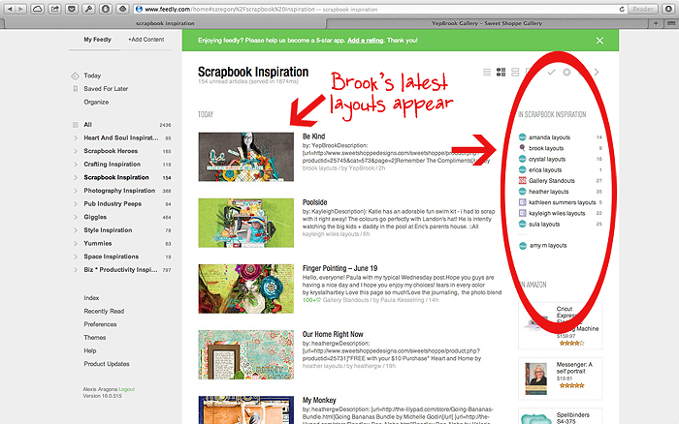Open the iCloud tabs cloud icon
Viewport: 679px width, 424px height.
[38, 9]
